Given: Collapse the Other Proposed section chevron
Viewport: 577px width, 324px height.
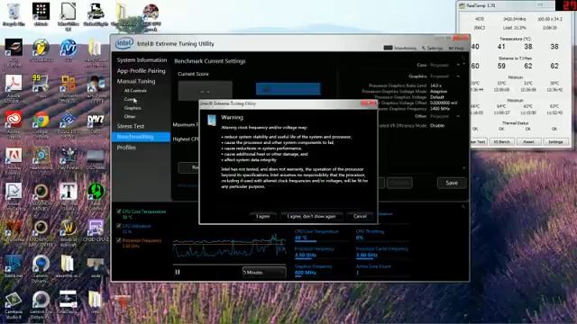Looking at the screenshot, I should tap(458, 116).
